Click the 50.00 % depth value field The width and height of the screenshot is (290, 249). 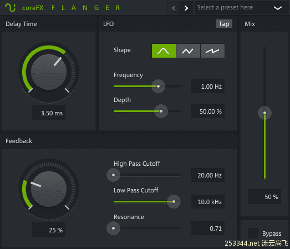click(208, 111)
